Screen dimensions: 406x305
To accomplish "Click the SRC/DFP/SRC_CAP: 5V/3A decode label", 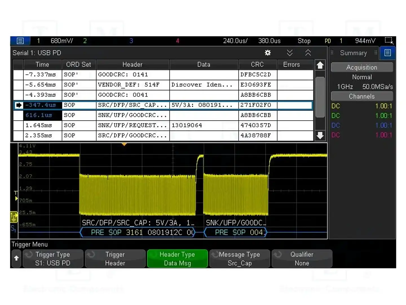I will 138,223.
